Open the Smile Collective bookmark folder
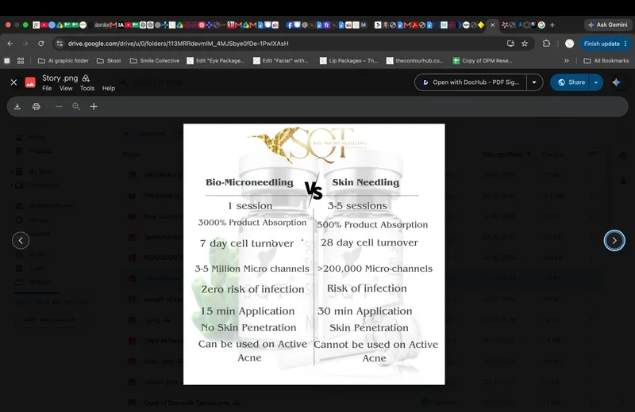The width and height of the screenshot is (635, 412). click(x=155, y=61)
